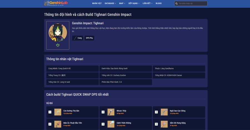Click the Tiếng Hàn CV: Jung Ui-taek cell

click(72, 82)
